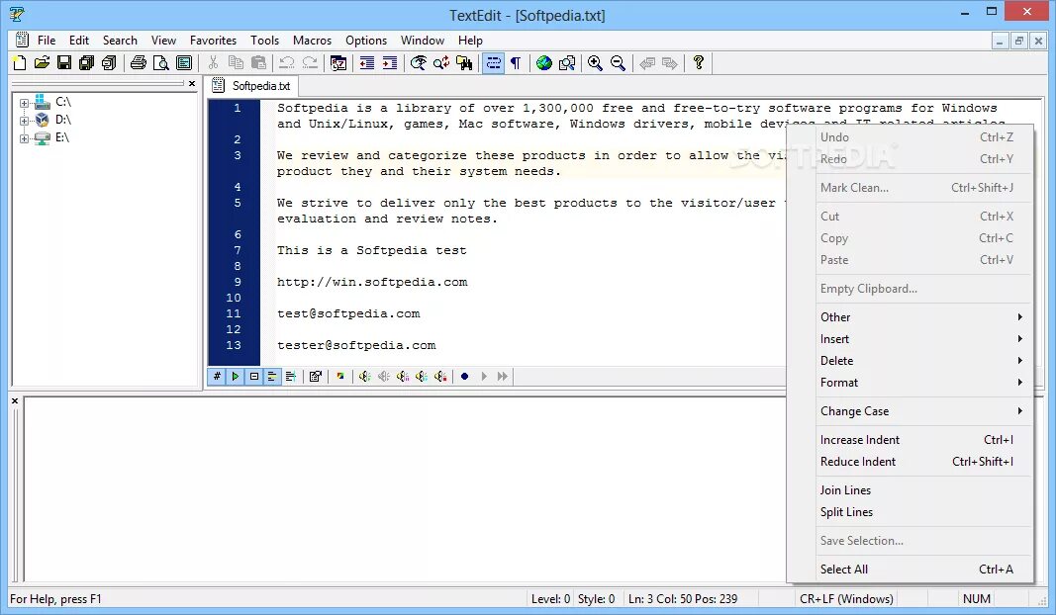
Task: Open the Options menu
Action: pyautogui.click(x=366, y=41)
